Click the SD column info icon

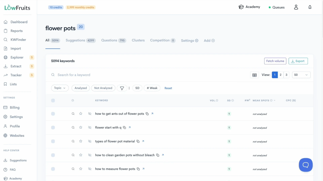click(x=233, y=100)
